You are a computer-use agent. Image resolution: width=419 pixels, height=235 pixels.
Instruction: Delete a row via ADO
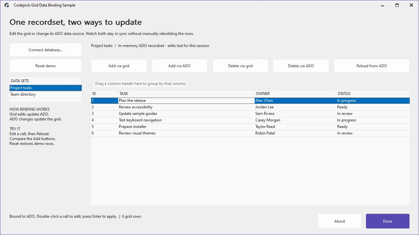point(301,66)
